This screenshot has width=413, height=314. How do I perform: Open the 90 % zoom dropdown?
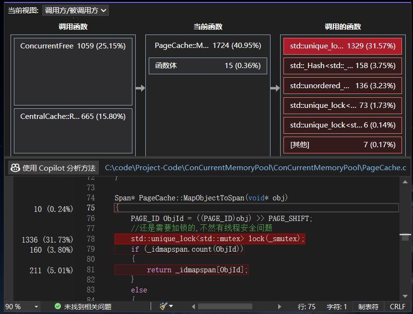[22, 307]
